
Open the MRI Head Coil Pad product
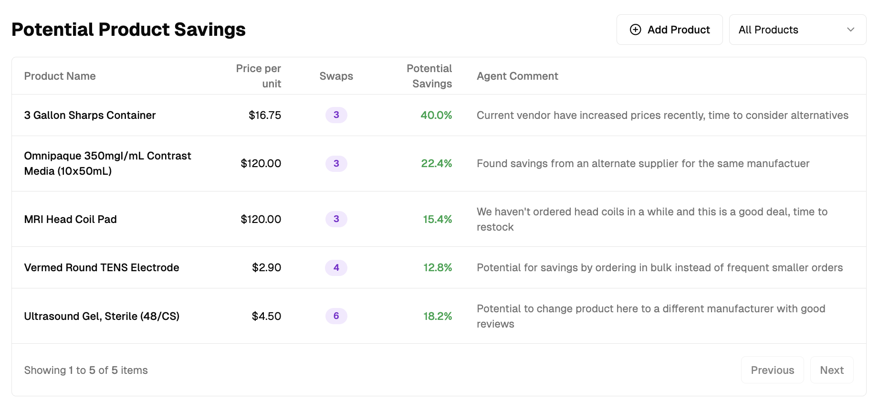click(70, 219)
